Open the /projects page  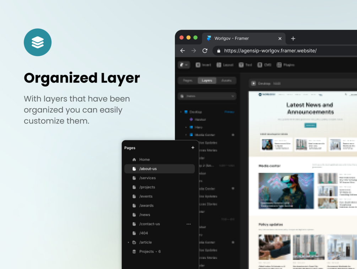tap(159, 187)
